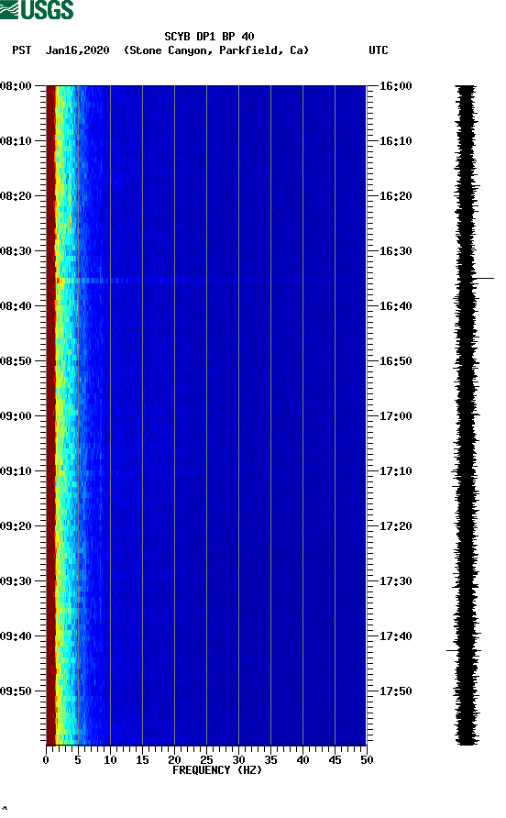The width and height of the screenshot is (506, 818).
Task: Click the 25 Hz frequency axis label
Action: coord(206,760)
